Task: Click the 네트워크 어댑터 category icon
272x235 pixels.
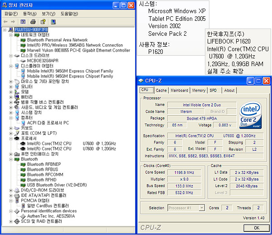Action: (17, 35)
